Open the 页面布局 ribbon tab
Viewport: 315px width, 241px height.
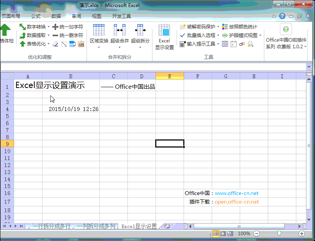point(11,16)
